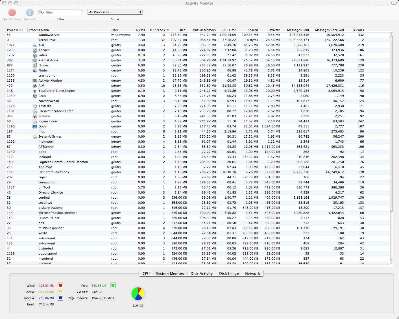The height and width of the screenshot is (319, 399).
Task: Click in the Filter search field
Action: pyautogui.click(x=61, y=12)
